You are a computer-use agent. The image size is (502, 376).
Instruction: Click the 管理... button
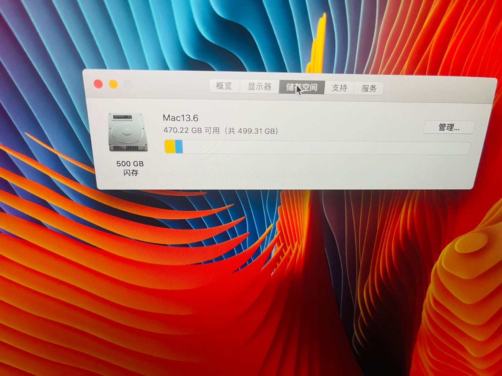coord(449,127)
